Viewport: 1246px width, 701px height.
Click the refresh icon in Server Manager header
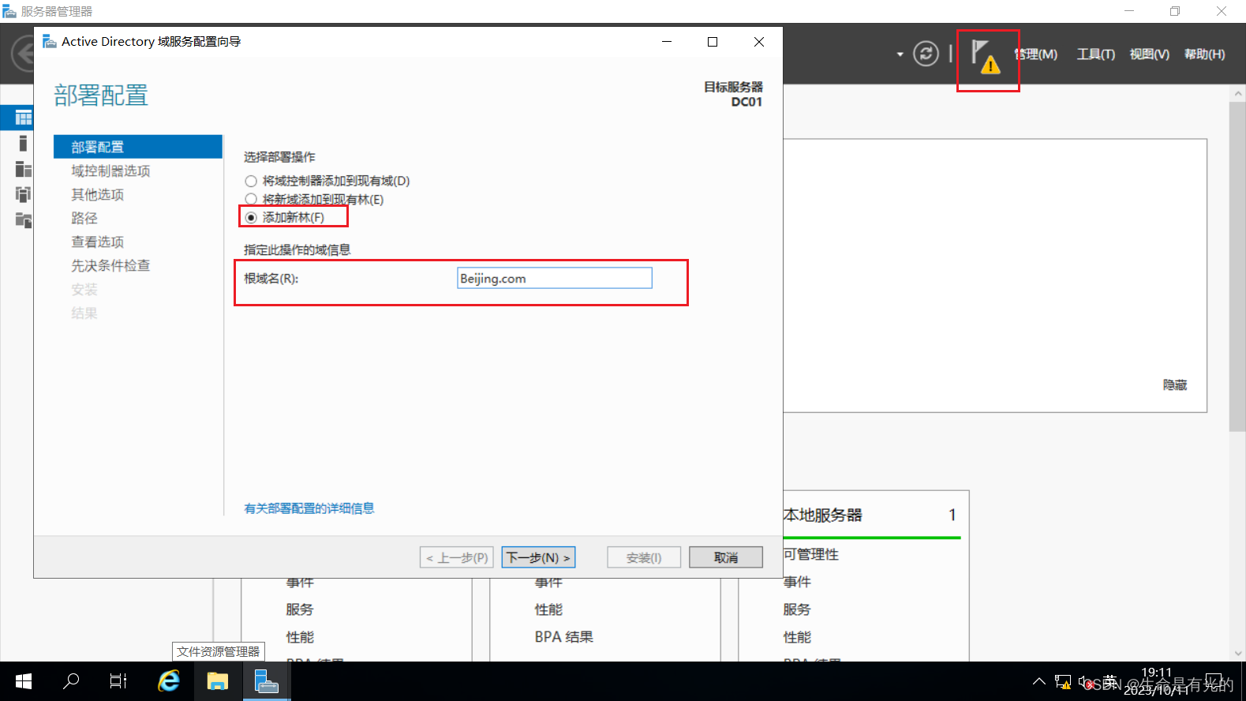click(x=926, y=54)
